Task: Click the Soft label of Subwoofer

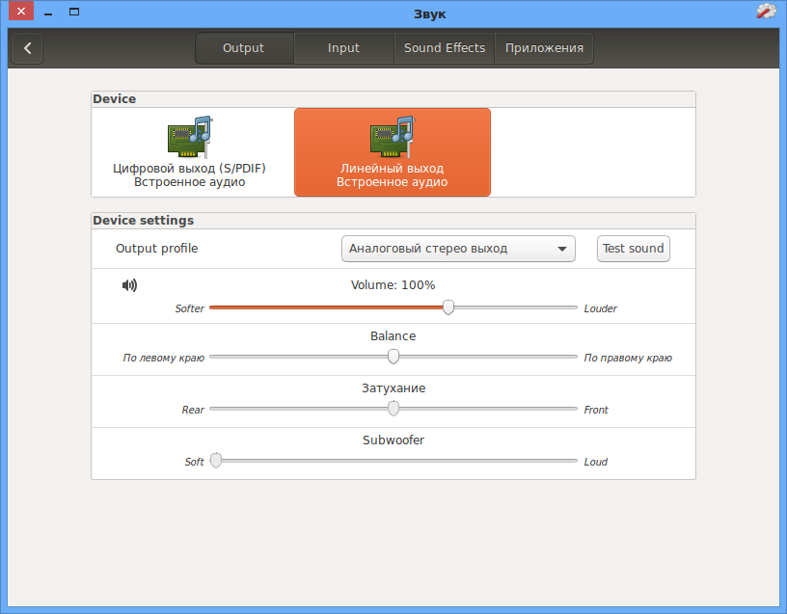Action: pos(194,462)
